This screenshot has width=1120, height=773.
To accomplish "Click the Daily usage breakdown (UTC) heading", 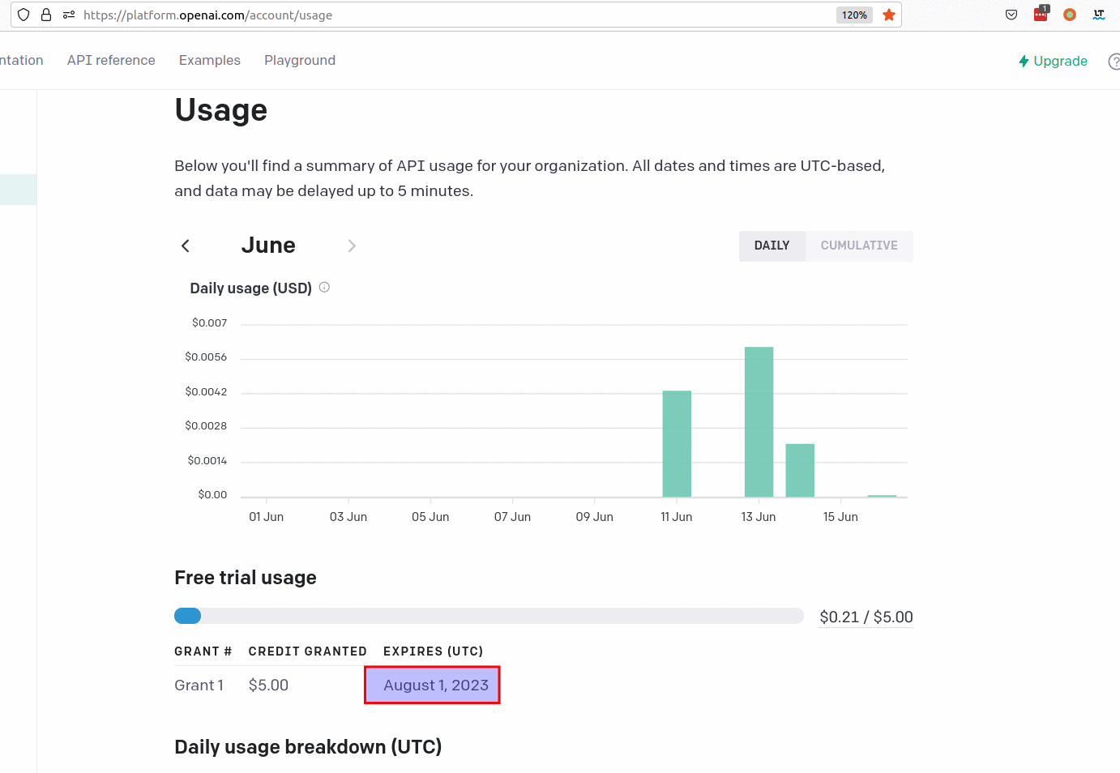I will (308, 746).
